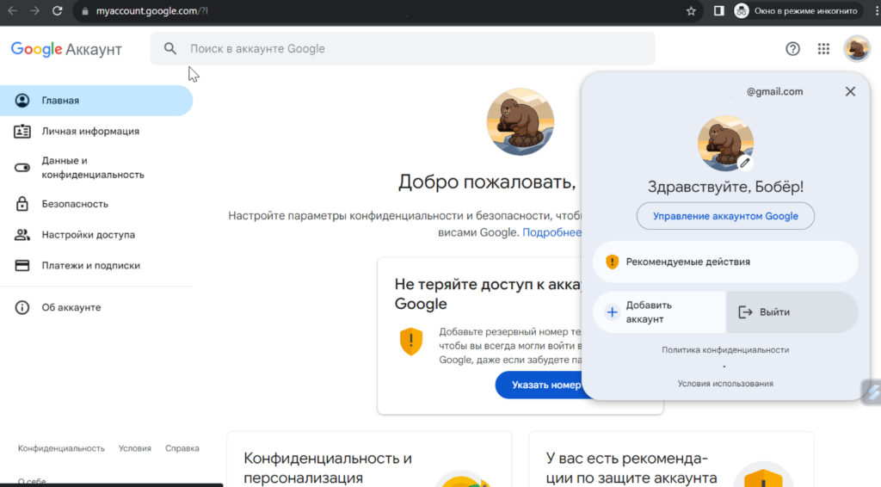Screen dimensions: 881x487
Task: Click Управление аккаунтом Google button
Action: 725,216
